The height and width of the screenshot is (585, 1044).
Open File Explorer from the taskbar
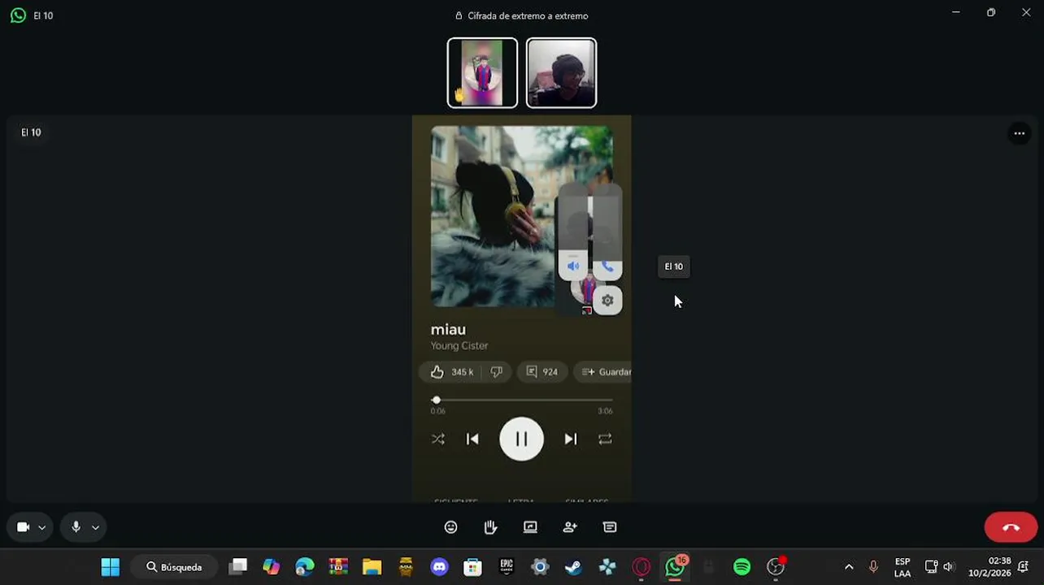[372, 567]
